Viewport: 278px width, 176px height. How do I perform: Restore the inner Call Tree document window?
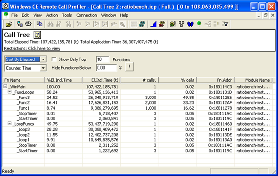[265, 15]
